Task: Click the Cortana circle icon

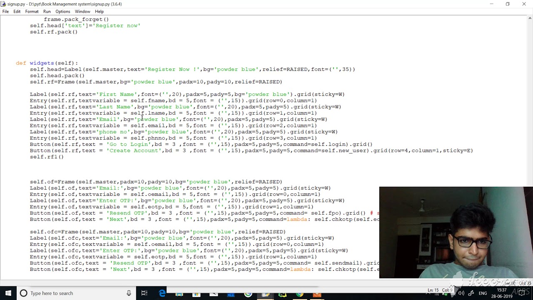Action: [x=23, y=293]
